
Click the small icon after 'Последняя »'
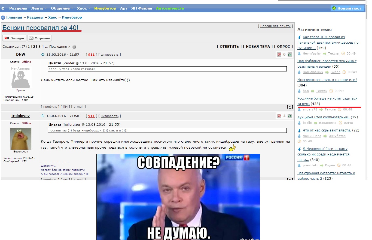click(x=74, y=47)
